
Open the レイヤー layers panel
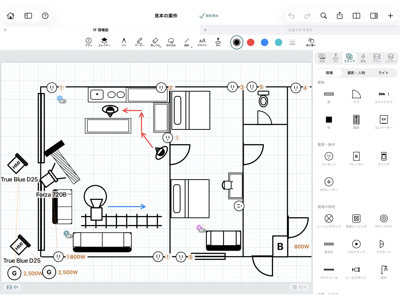tap(390, 58)
